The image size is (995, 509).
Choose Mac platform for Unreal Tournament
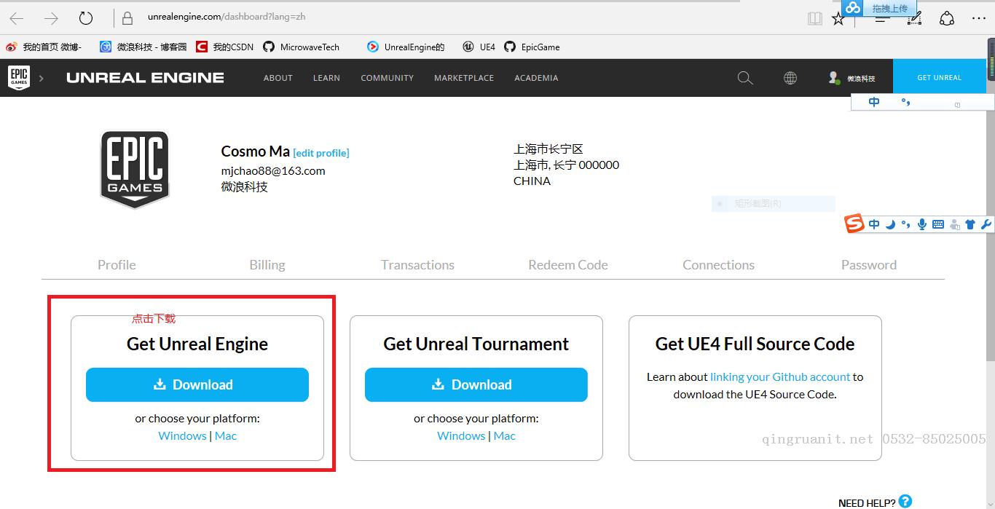pos(505,435)
